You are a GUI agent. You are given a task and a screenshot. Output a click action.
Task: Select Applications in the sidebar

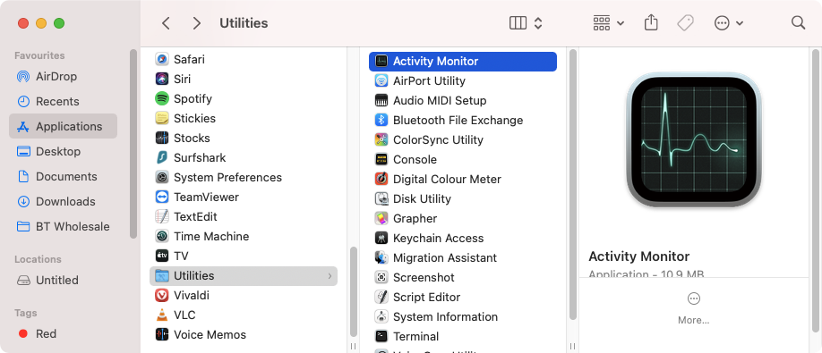point(63,127)
